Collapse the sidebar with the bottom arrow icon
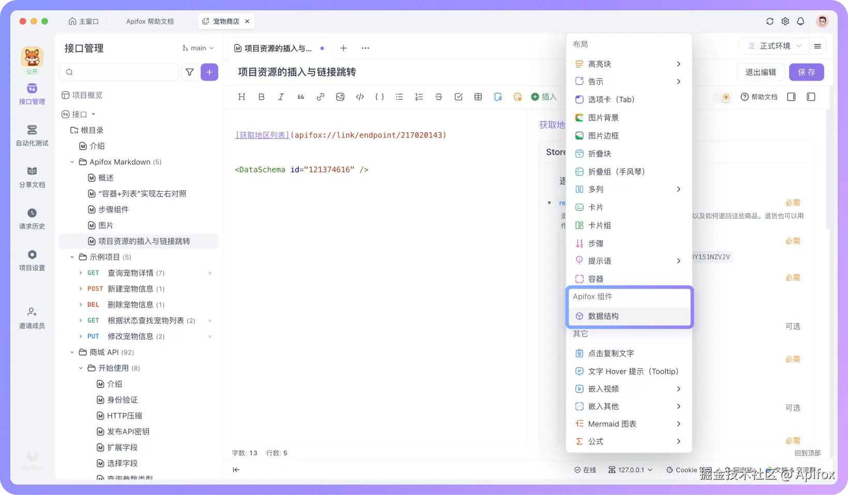This screenshot has height=495, width=848. tap(236, 470)
